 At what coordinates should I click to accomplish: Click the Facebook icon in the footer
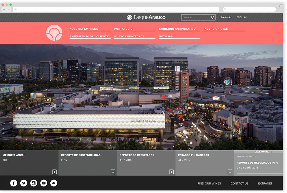[x=14, y=183]
